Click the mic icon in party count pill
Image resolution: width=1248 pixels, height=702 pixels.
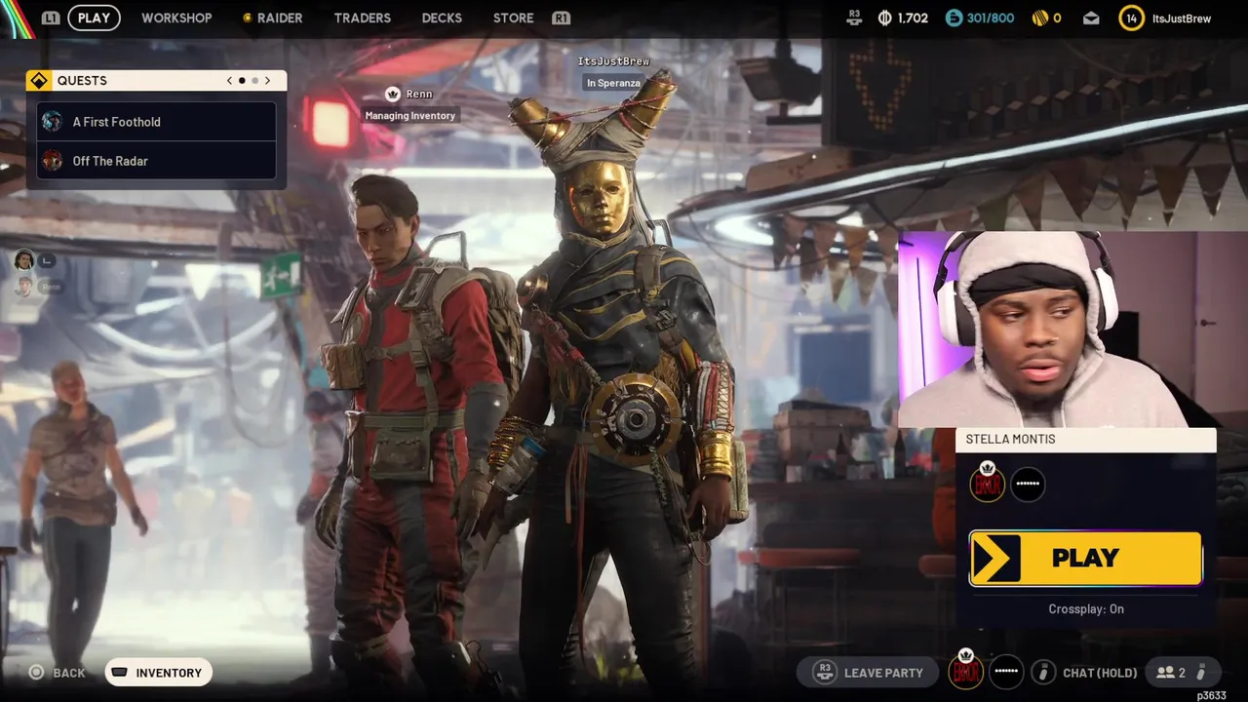[x=1201, y=672]
